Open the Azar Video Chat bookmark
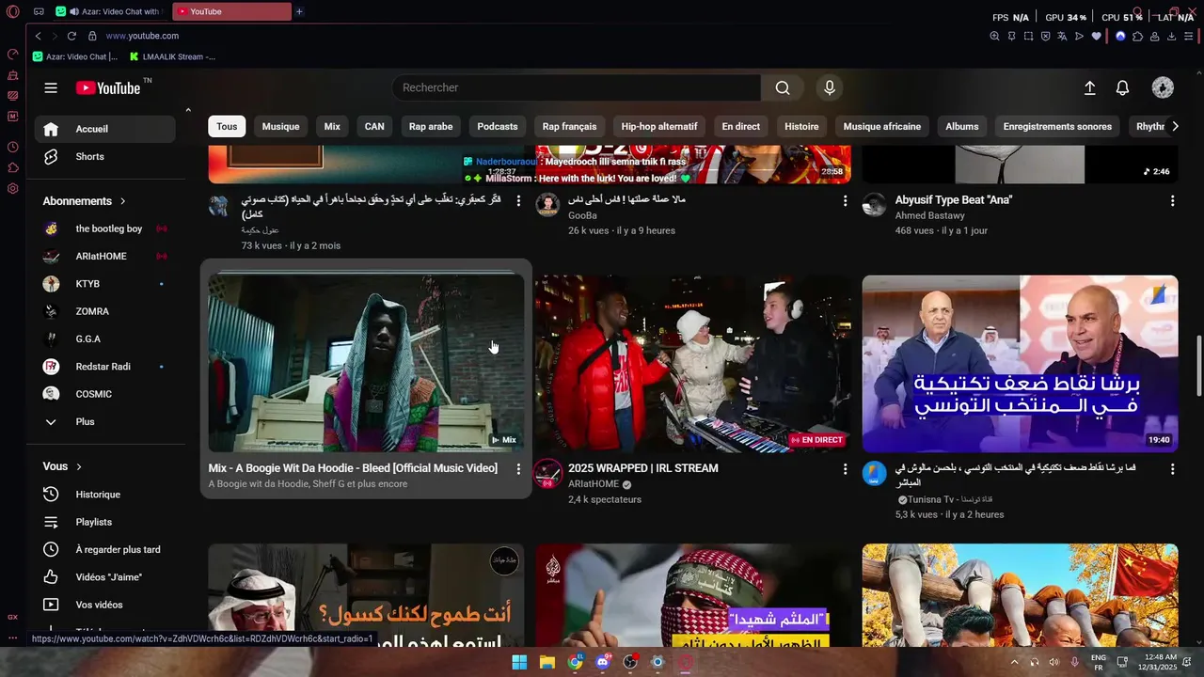Viewport: 1204px width, 677px height. pyautogui.click(x=76, y=56)
